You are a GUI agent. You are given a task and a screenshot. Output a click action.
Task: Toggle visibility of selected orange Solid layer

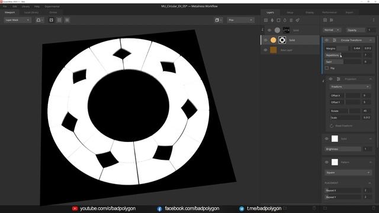click(265, 40)
